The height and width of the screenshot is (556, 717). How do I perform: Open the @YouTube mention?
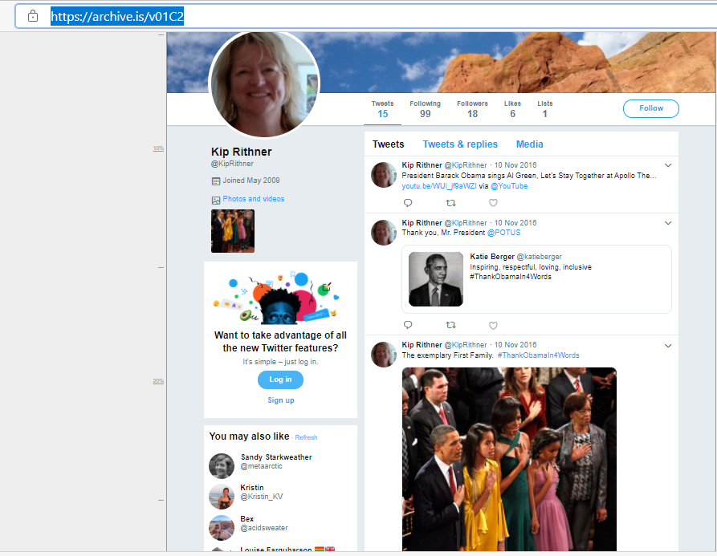coord(509,186)
